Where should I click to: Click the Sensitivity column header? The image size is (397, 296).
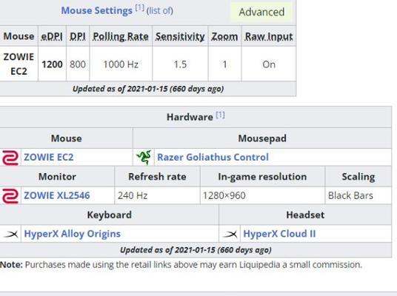(x=180, y=37)
